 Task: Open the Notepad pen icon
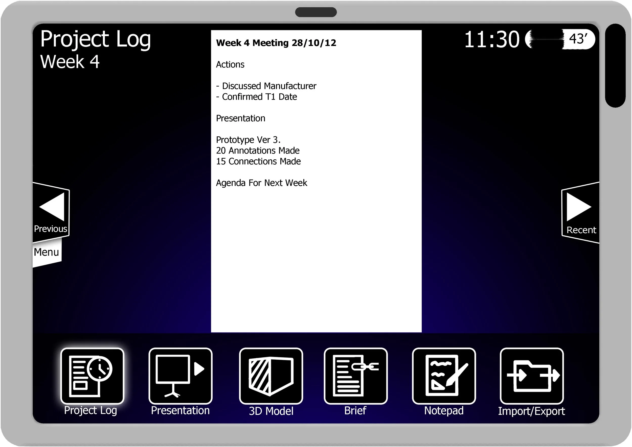(x=444, y=376)
